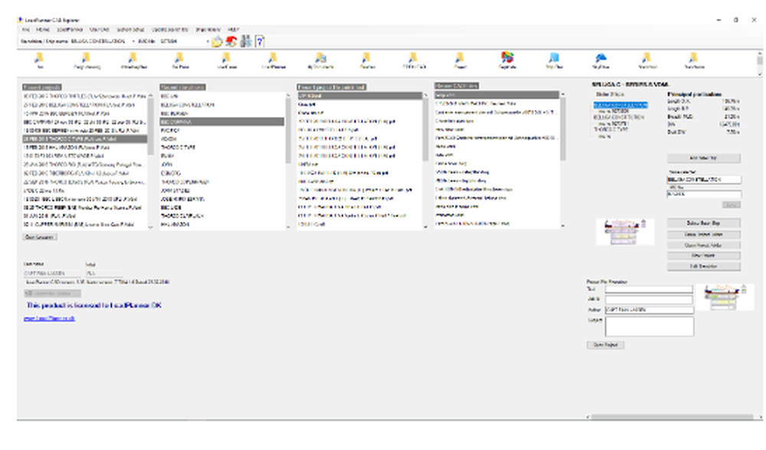Open the light blue page shortcut icon

pyautogui.click(x=554, y=58)
